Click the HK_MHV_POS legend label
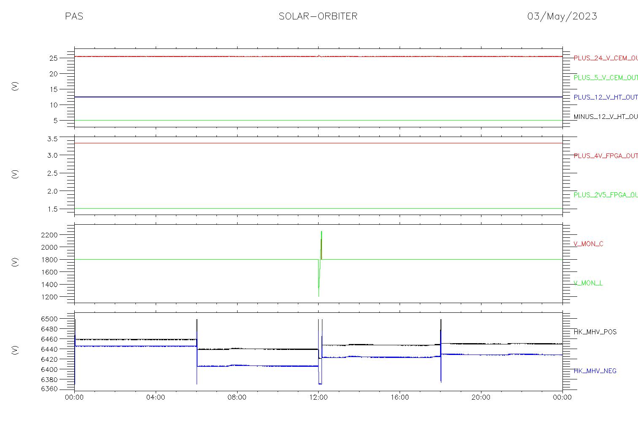This screenshot has width=638, height=430. 595,332
